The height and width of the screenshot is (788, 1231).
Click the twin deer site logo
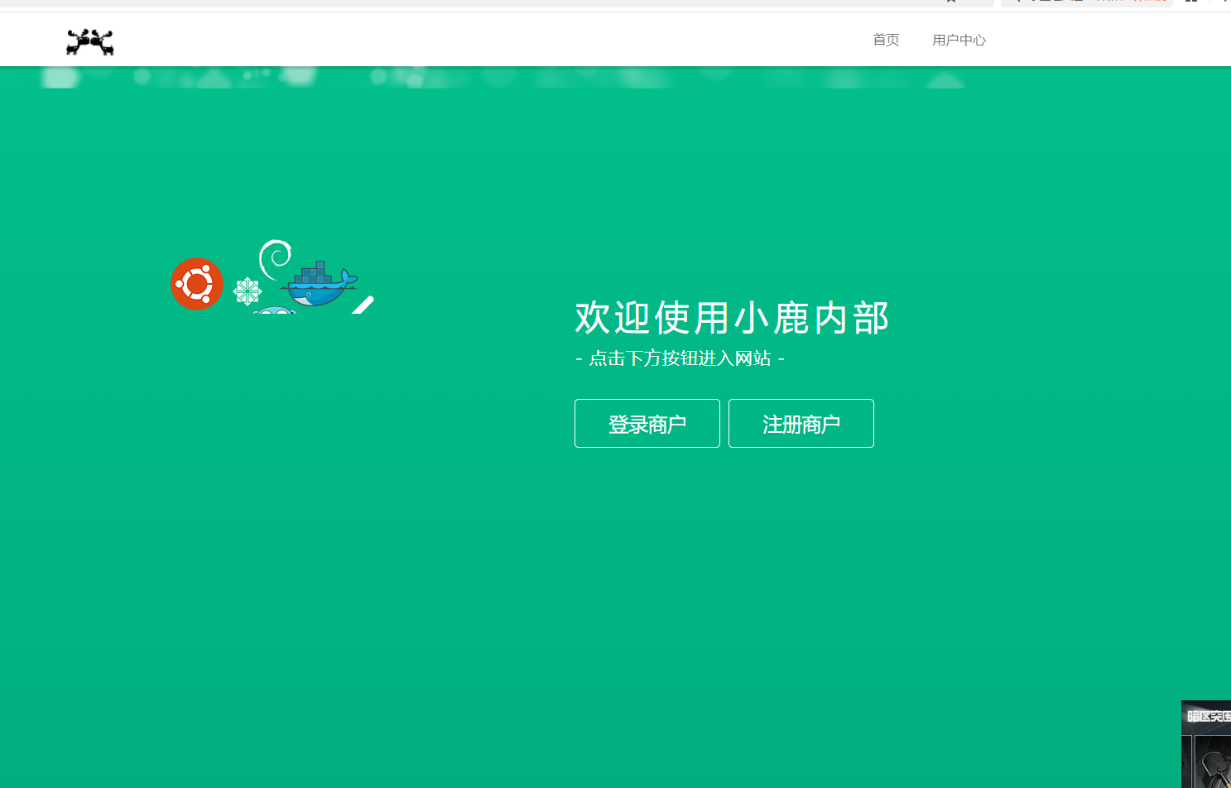pyautogui.click(x=89, y=41)
